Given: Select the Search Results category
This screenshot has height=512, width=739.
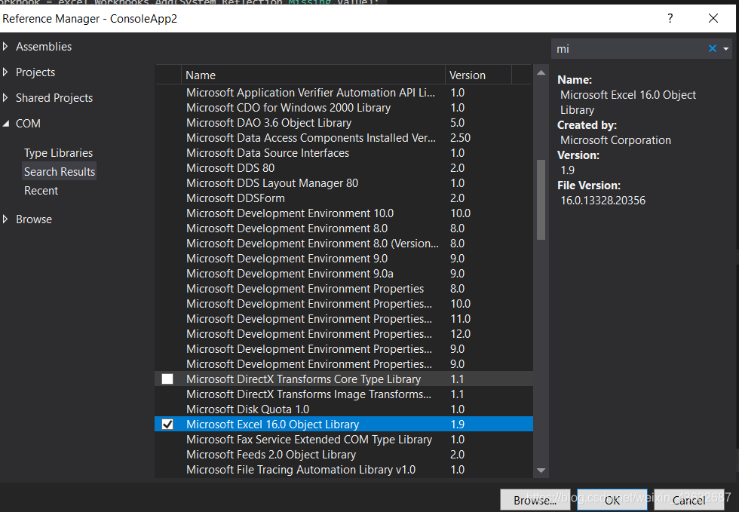Looking at the screenshot, I should pos(60,172).
